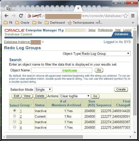139x141 pixels.
Task: Reload the page with refresh icon
Action: point(21,16)
